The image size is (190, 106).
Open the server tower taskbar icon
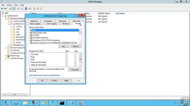pos(80,103)
